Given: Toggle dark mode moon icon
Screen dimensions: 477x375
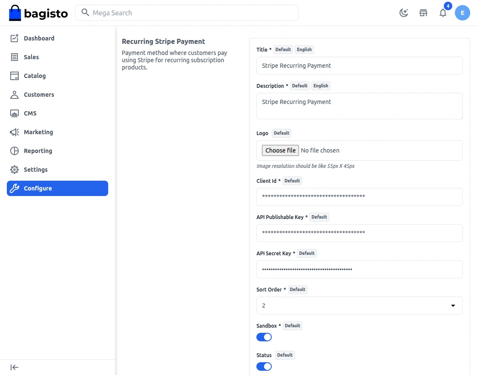Looking at the screenshot, I should (404, 13).
